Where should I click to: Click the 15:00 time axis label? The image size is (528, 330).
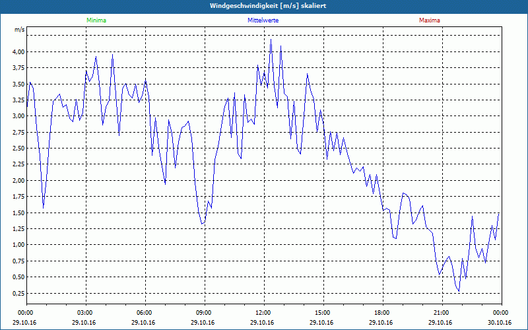pos(323,313)
